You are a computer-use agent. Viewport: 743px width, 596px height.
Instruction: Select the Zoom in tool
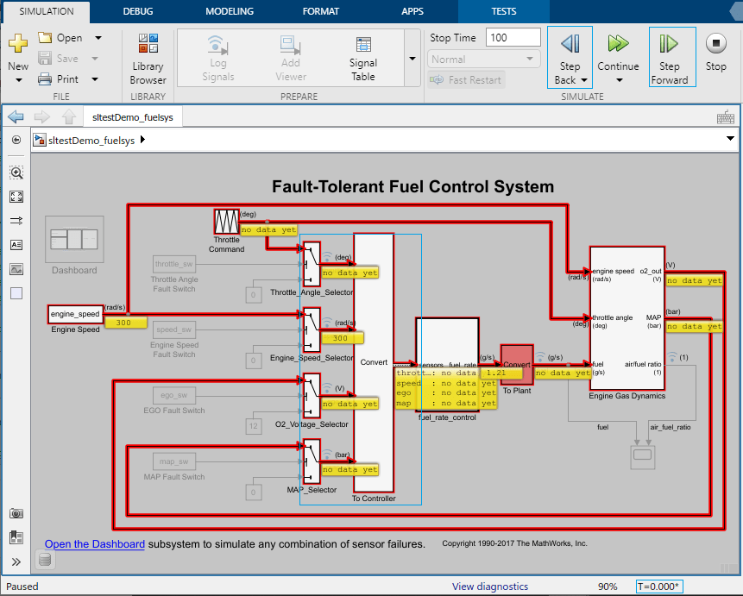pos(16,173)
